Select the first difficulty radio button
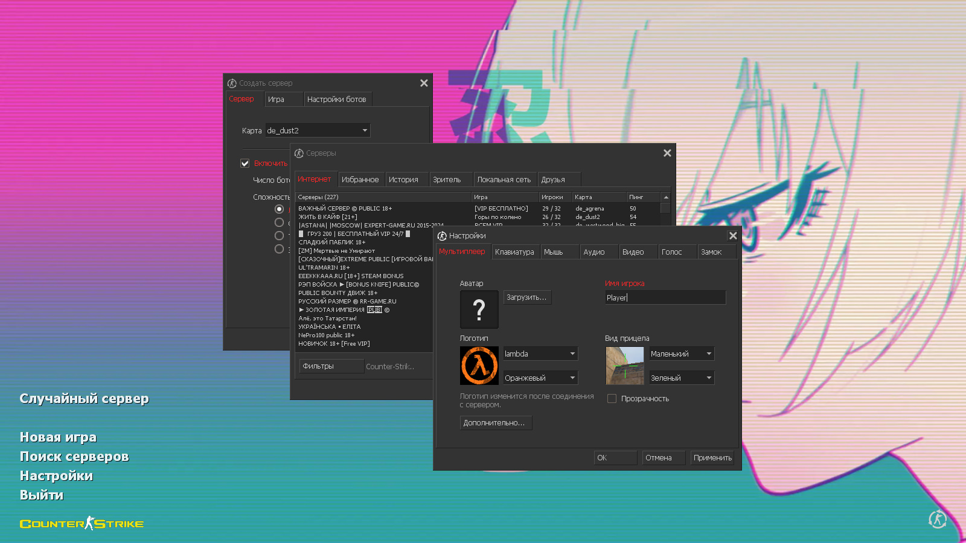This screenshot has height=543, width=966. click(279, 209)
